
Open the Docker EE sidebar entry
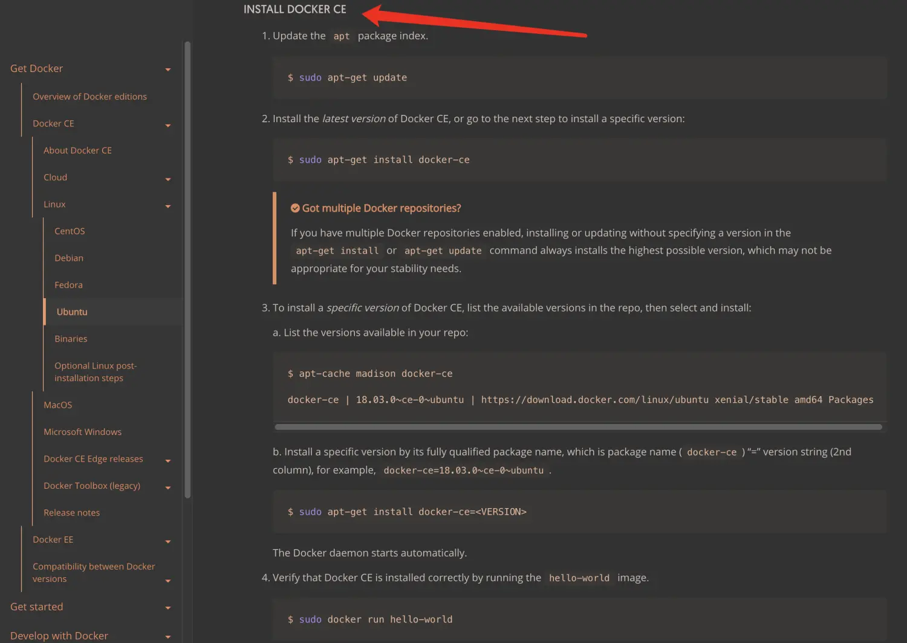(53, 540)
